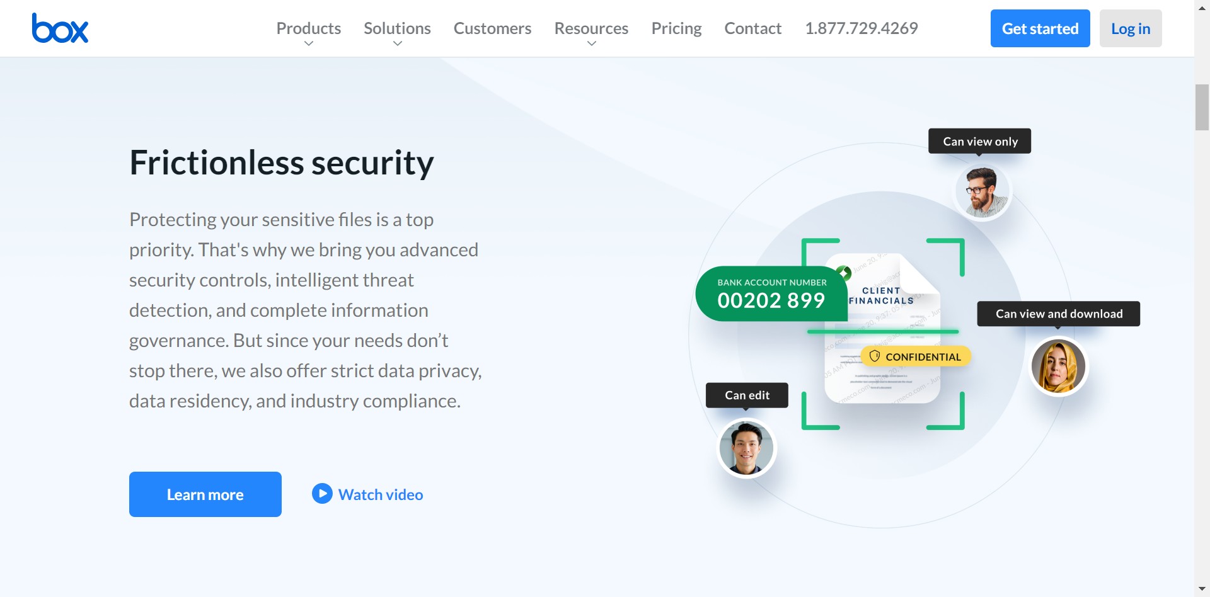Image resolution: width=1210 pixels, height=597 pixels.
Task: Expand the Products dropdown chevron
Action: [309, 43]
